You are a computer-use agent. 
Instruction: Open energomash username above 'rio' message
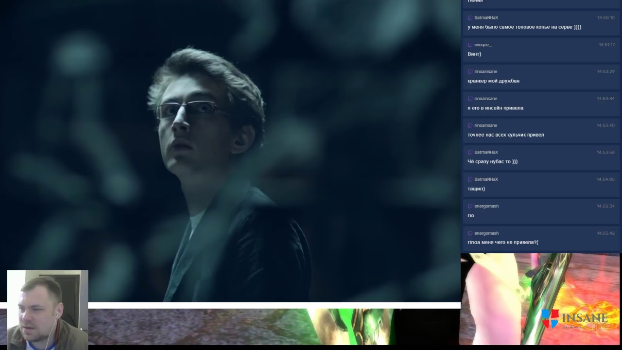(486, 206)
